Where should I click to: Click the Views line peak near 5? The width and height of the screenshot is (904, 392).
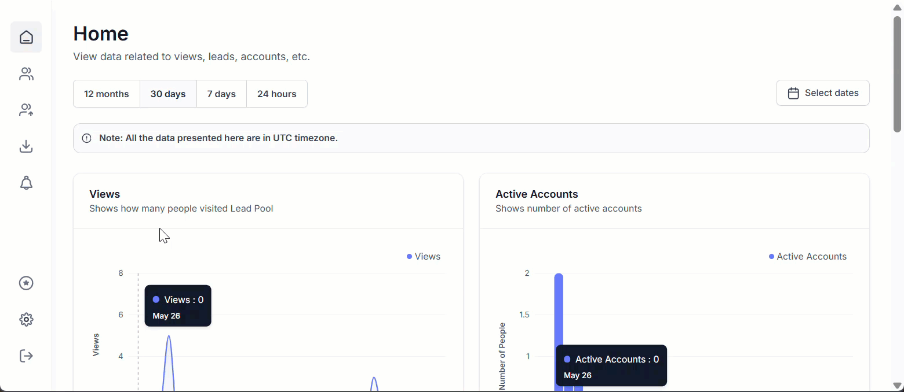click(169, 336)
